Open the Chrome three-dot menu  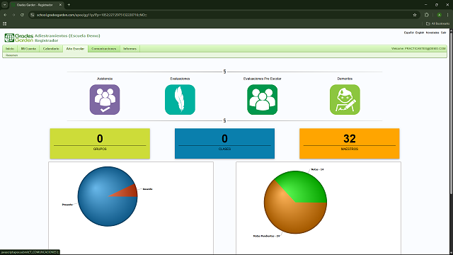point(448,15)
